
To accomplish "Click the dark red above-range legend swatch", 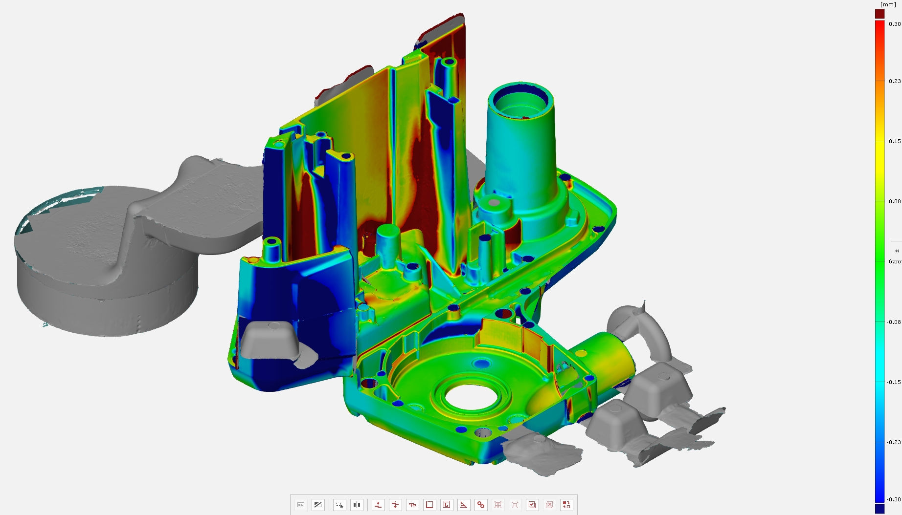I will [x=879, y=14].
